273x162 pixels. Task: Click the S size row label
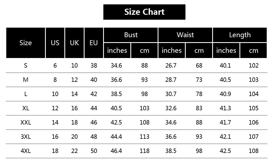point(26,66)
